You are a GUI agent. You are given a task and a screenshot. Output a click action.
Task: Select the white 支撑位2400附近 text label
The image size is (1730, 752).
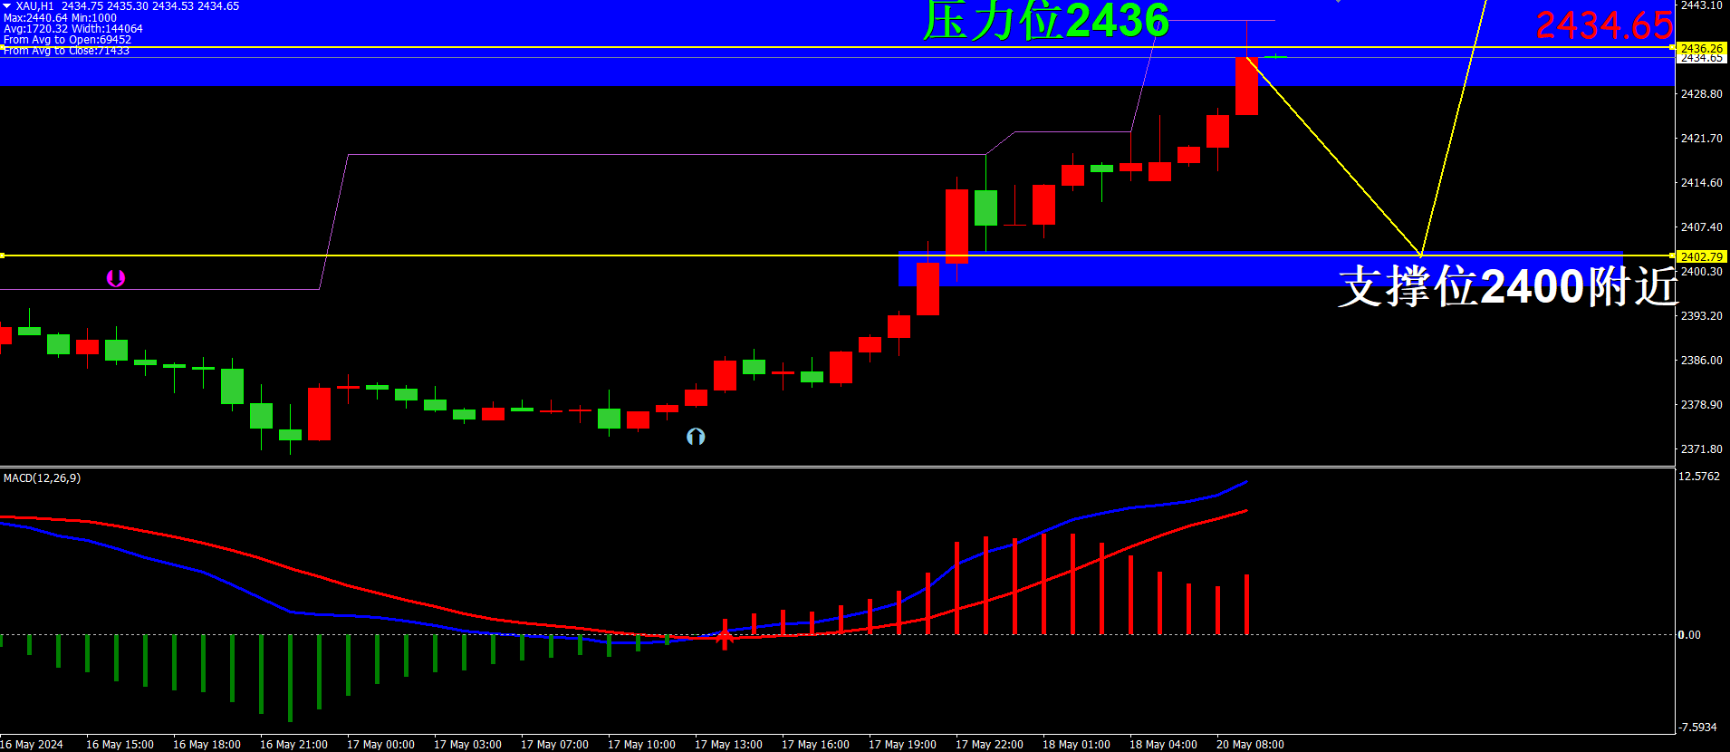[x=1507, y=286]
